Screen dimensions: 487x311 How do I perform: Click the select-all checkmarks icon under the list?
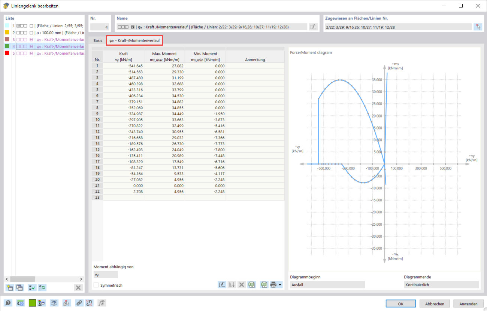pyautogui.click(x=32, y=287)
